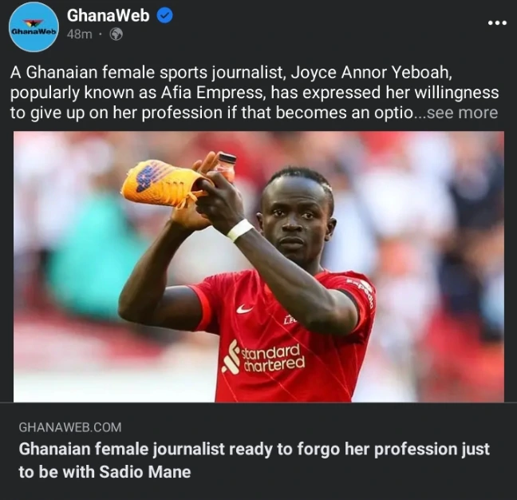The image size is (517, 500).
Task: Open the GhanaWeb page name
Action: [109, 15]
